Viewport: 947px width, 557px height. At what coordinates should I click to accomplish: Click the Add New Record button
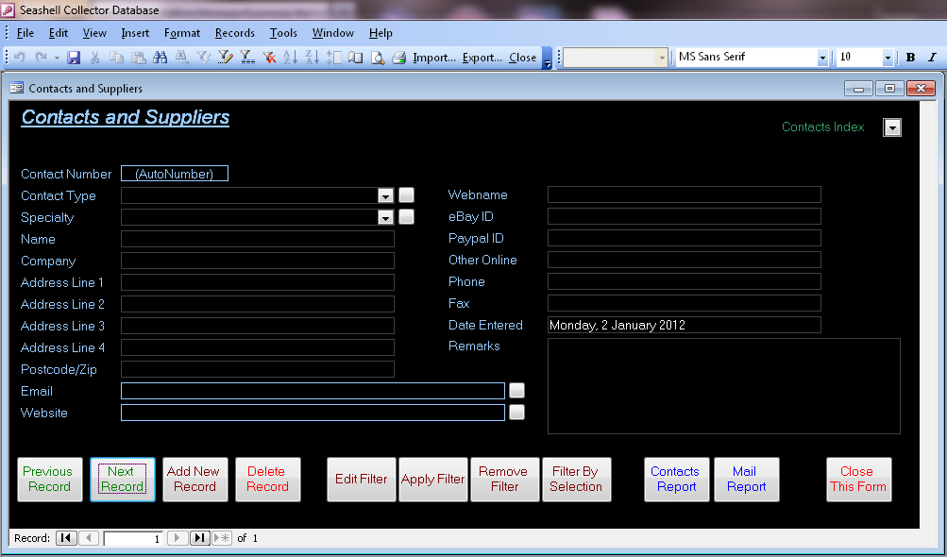[x=195, y=479]
